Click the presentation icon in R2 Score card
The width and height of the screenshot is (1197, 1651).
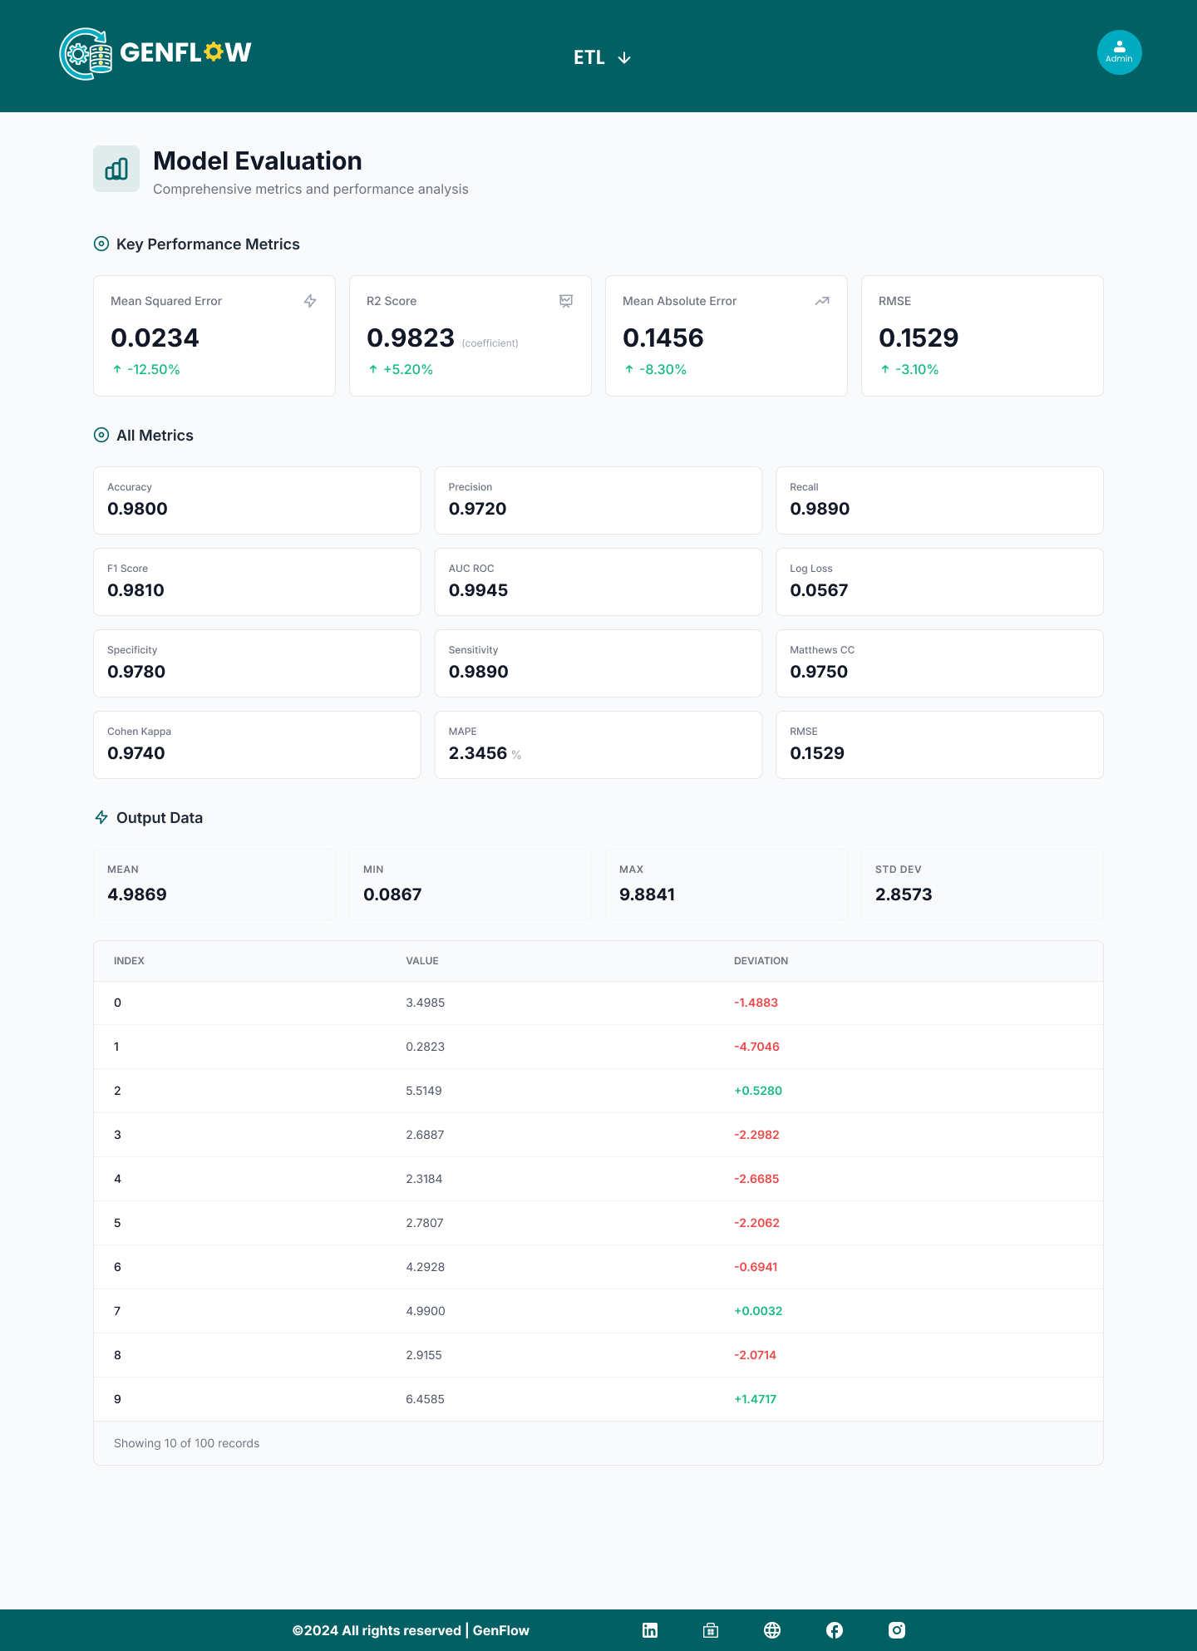(566, 301)
